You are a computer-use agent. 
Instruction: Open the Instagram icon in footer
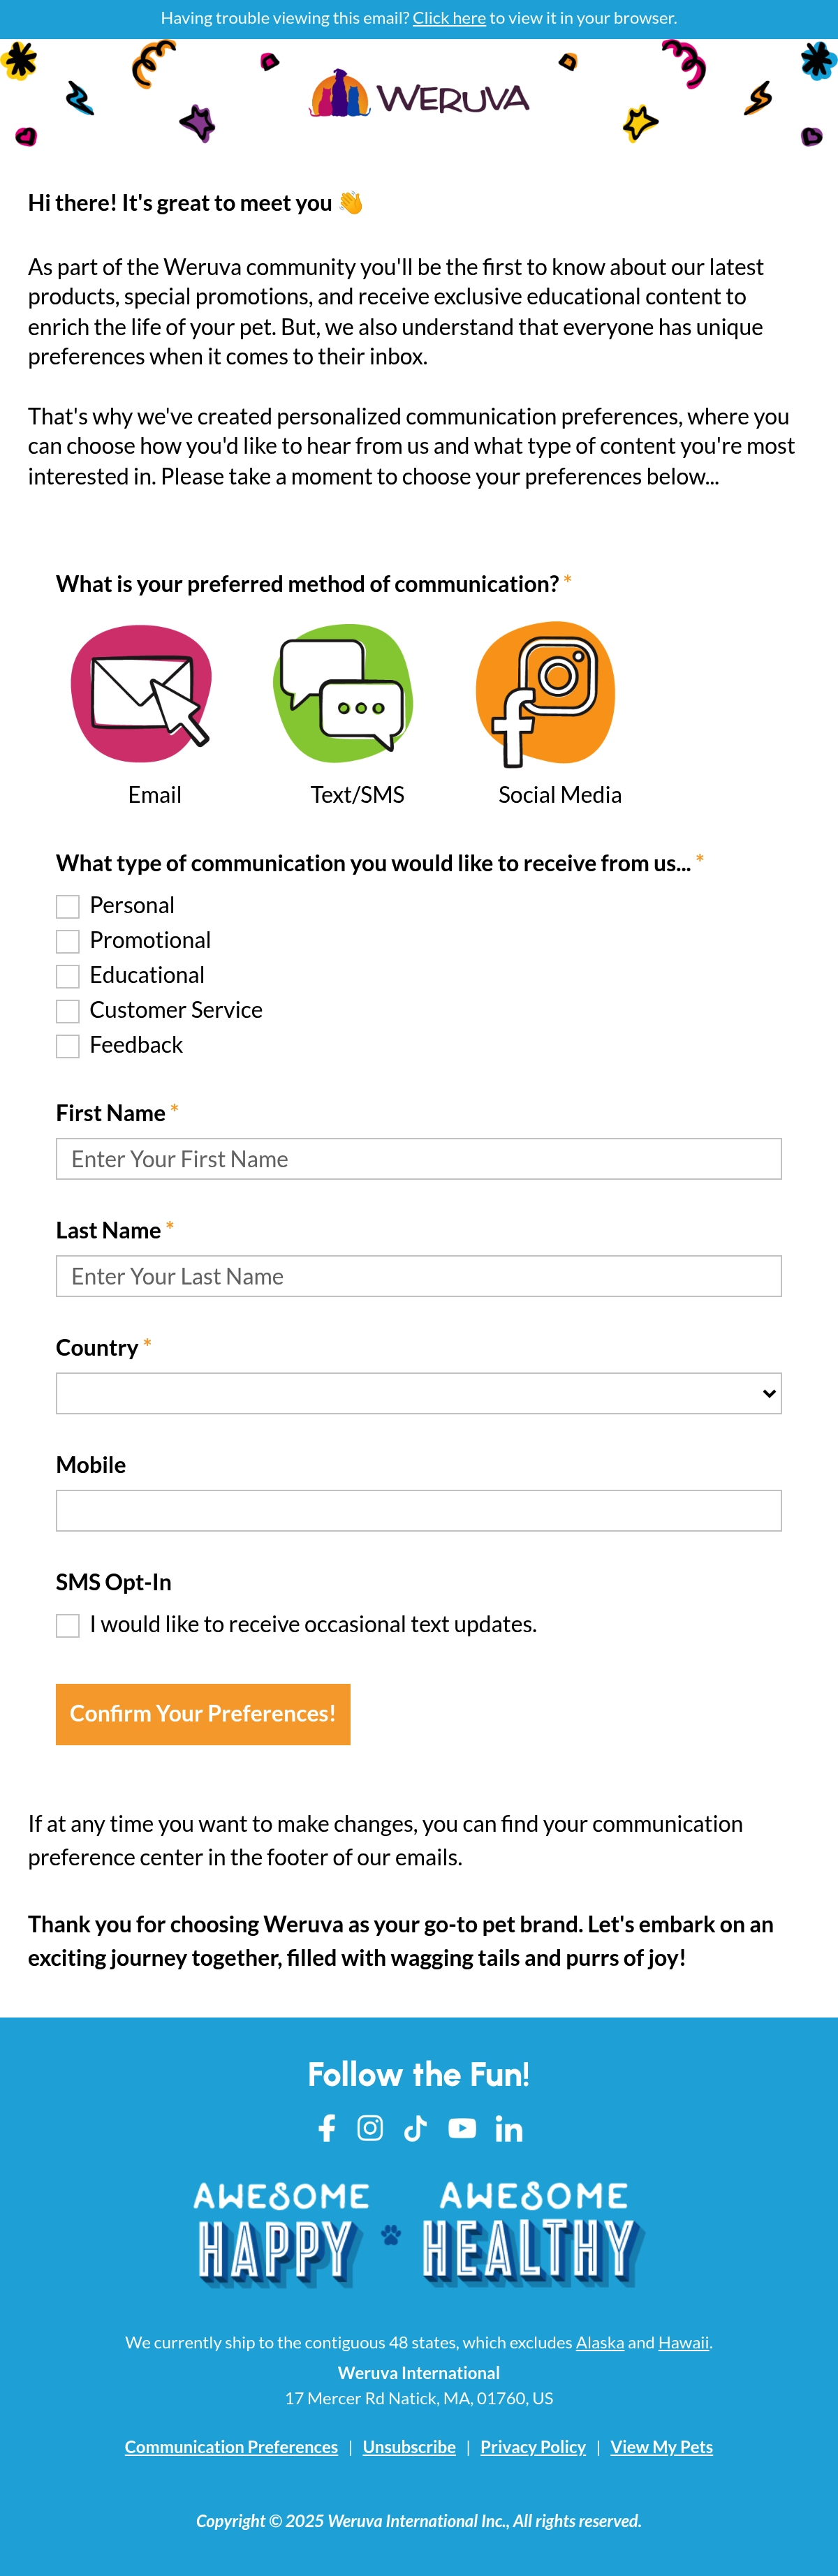pyautogui.click(x=370, y=2128)
